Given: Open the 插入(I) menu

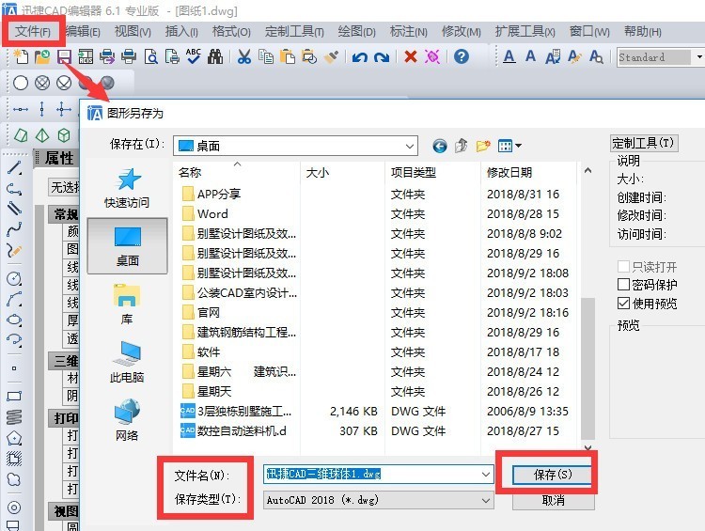Looking at the screenshot, I should pyautogui.click(x=181, y=31).
